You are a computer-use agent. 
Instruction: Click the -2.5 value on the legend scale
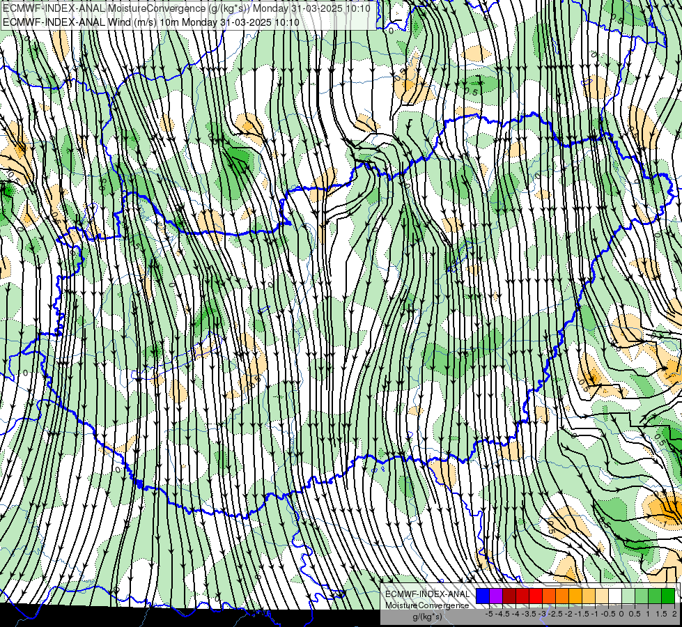[x=557, y=614]
